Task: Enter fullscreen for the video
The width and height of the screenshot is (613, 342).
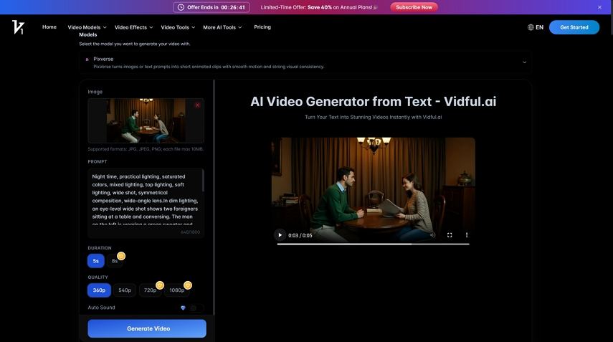Action: pyautogui.click(x=450, y=235)
